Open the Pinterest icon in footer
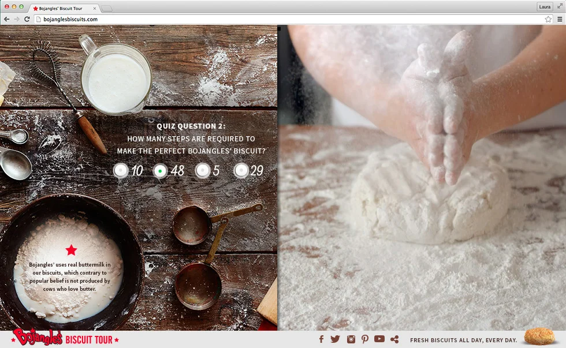The width and height of the screenshot is (566, 348). (x=365, y=339)
